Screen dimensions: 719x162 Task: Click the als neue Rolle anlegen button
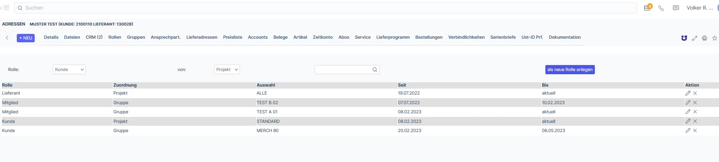(570, 69)
